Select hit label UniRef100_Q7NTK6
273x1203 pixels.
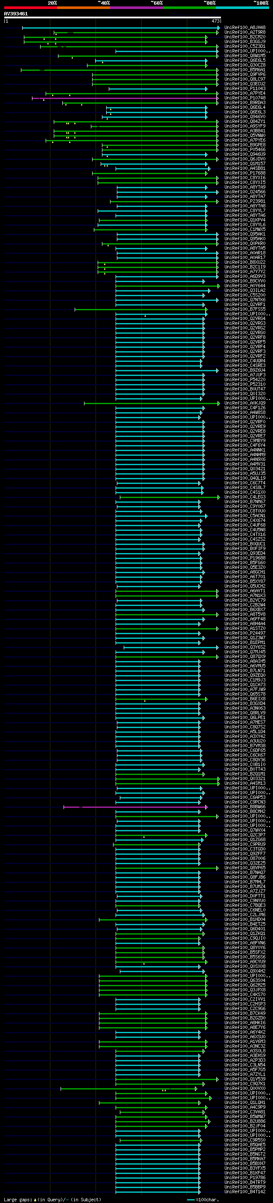point(245,300)
